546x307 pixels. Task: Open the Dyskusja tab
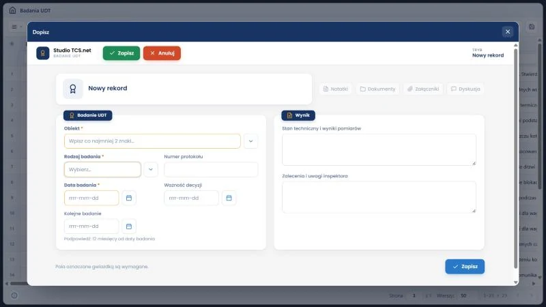coord(465,89)
